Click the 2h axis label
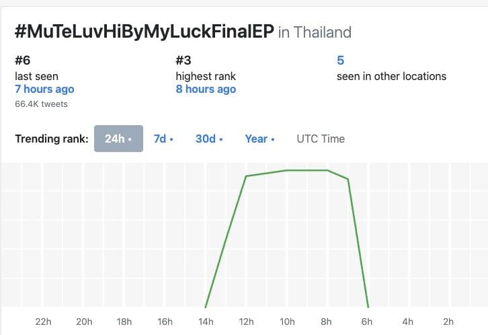 (x=448, y=322)
